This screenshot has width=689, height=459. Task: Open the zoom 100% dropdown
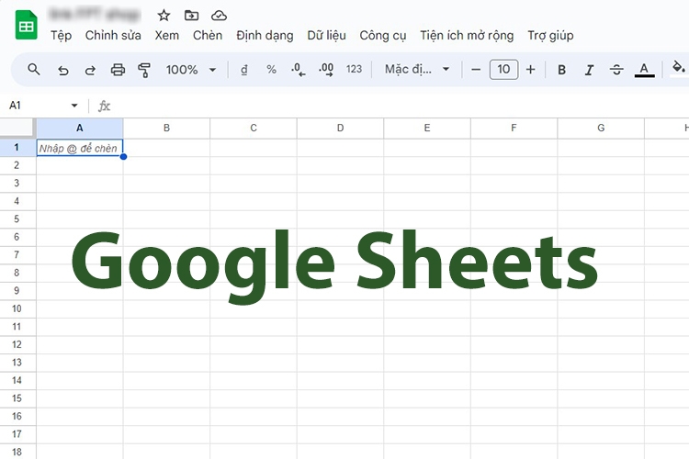[x=191, y=70]
